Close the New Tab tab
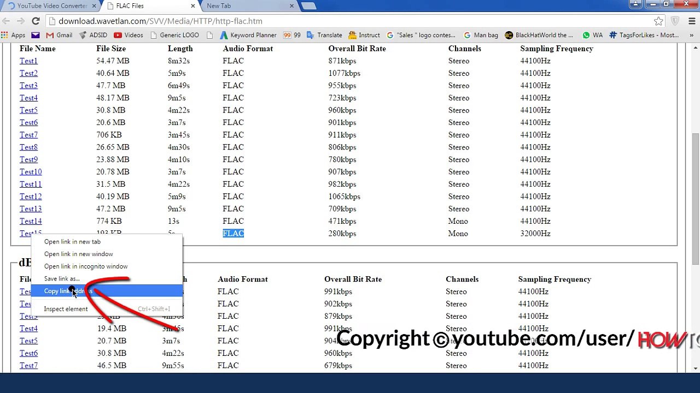This screenshot has height=393, width=700. pos(291,6)
